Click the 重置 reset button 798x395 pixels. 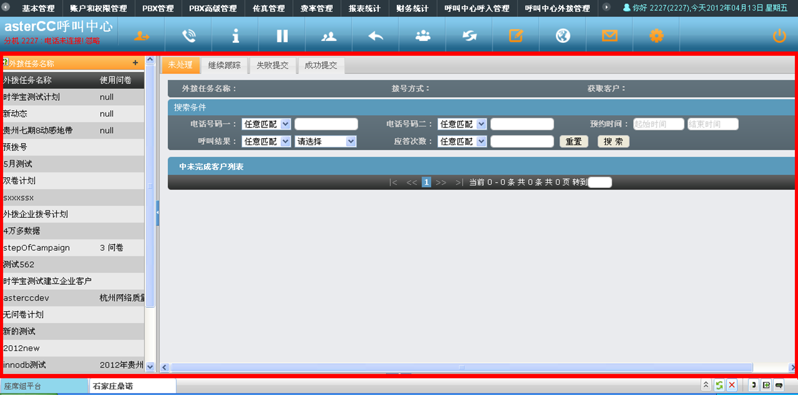tap(573, 142)
